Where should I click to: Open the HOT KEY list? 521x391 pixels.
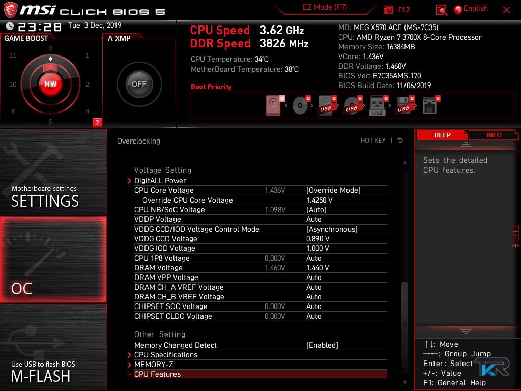point(373,141)
